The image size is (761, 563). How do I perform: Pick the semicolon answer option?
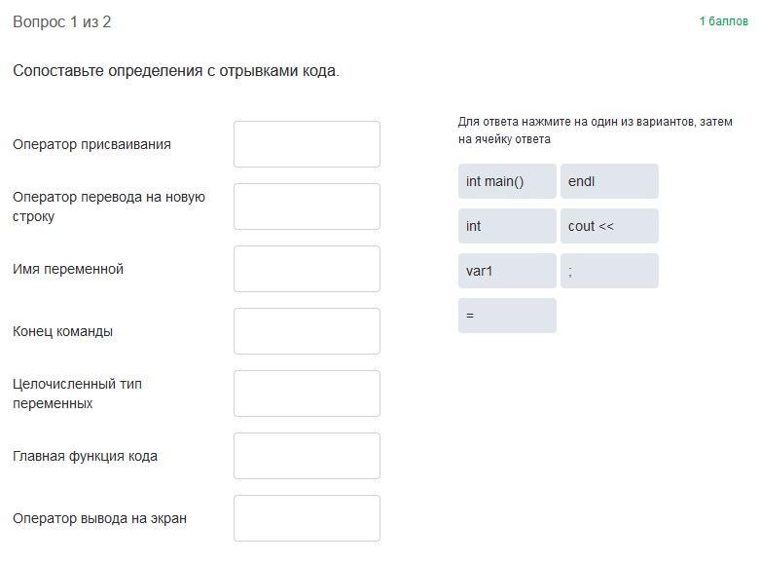click(609, 271)
